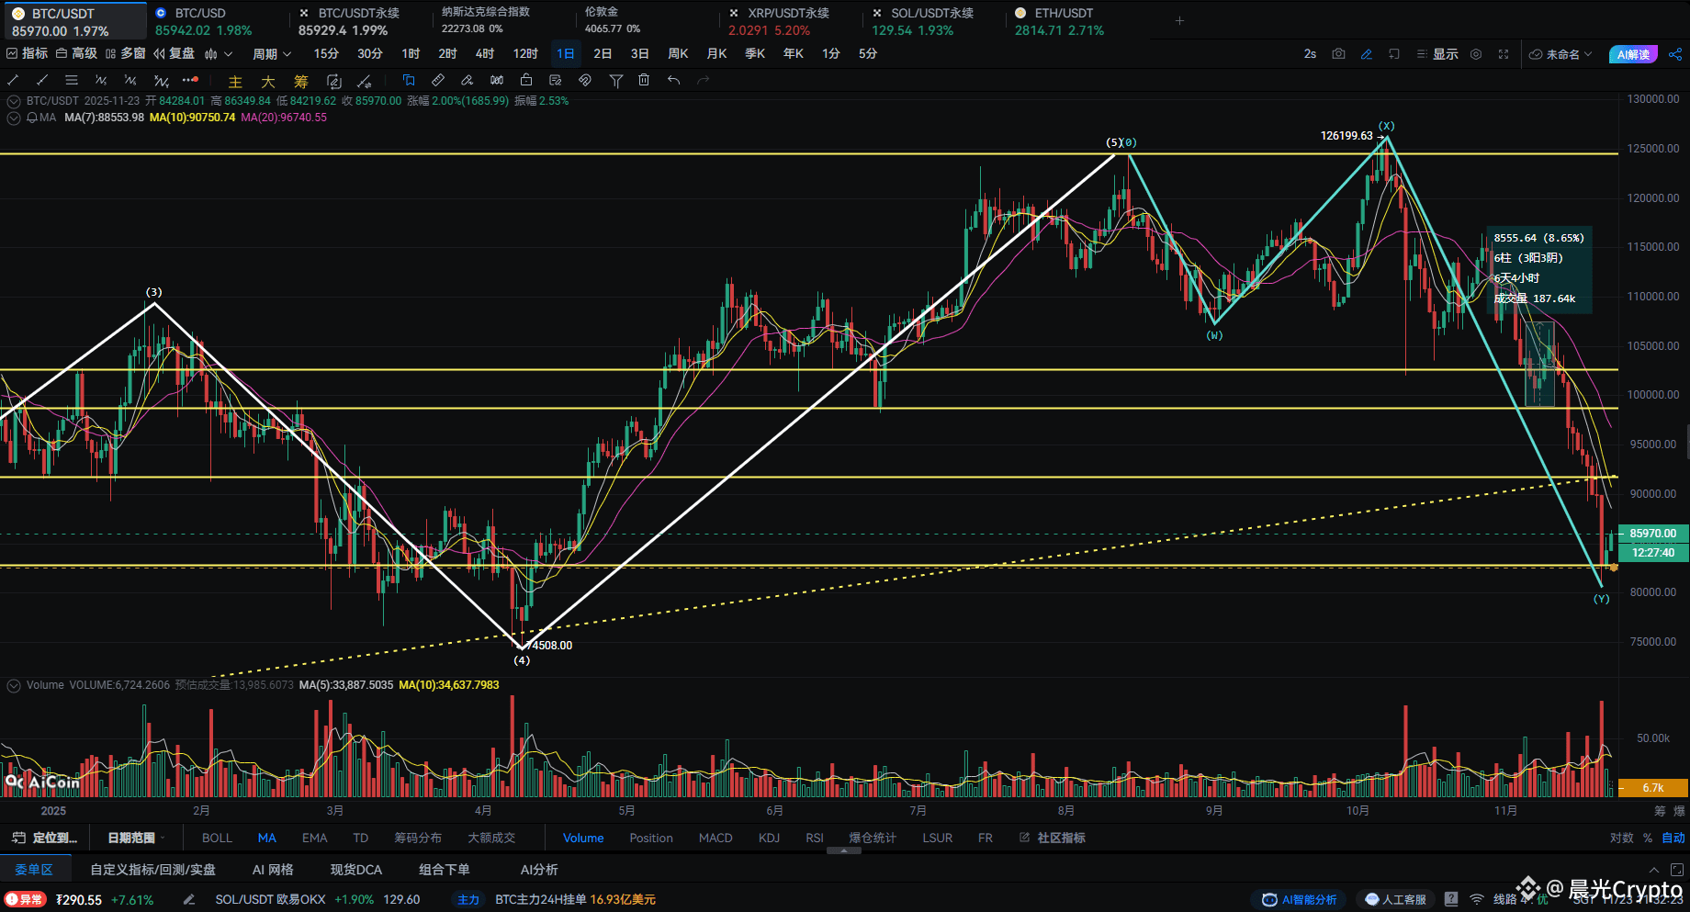This screenshot has height=912, width=1690.
Task: Open the 定位到 go-to-date tool
Action: tap(45, 838)
